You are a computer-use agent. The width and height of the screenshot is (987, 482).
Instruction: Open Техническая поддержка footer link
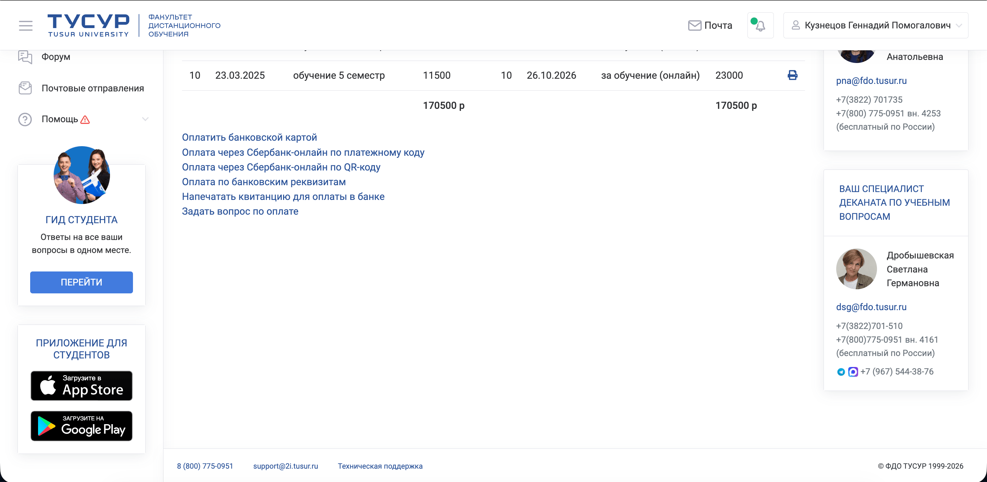coord(380,466)
